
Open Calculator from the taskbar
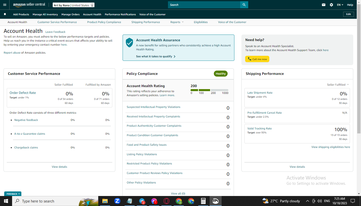[x=203, y=201]
